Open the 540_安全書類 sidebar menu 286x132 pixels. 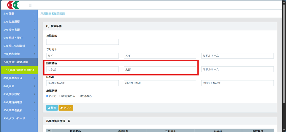pyautogui.click(x=19, y=30)
